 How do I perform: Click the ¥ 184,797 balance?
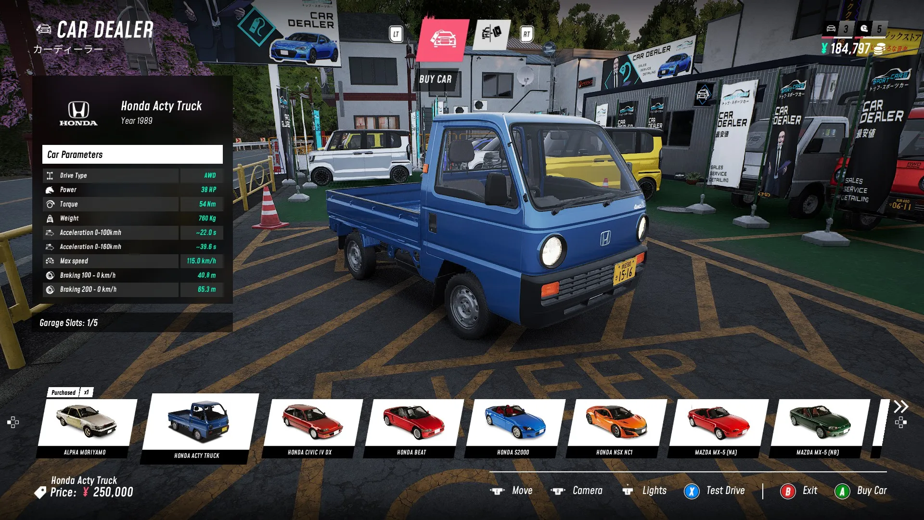(x=846, y=49)
